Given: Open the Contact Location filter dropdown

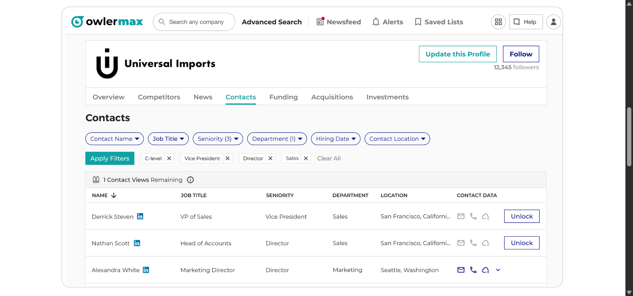Looking at the screenshot, I should [397, 139].
